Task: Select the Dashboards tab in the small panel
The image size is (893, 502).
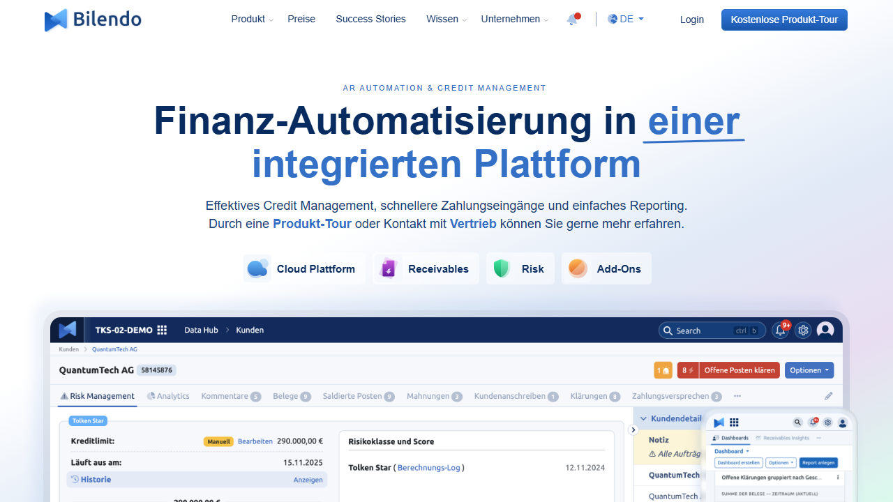Action: tap(730, 438)
